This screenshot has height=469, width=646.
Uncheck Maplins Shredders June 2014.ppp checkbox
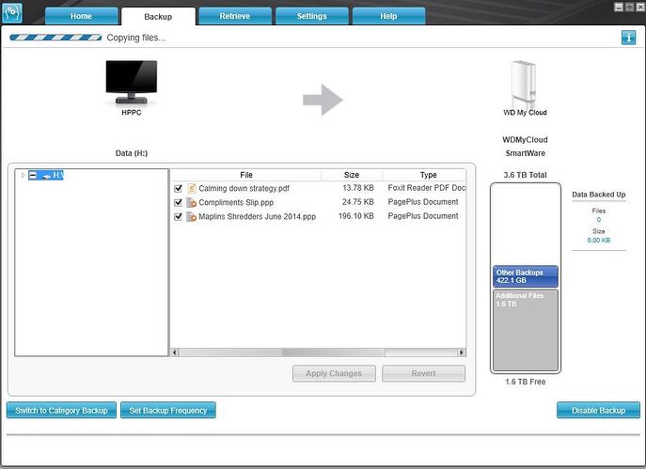[178, 216]
